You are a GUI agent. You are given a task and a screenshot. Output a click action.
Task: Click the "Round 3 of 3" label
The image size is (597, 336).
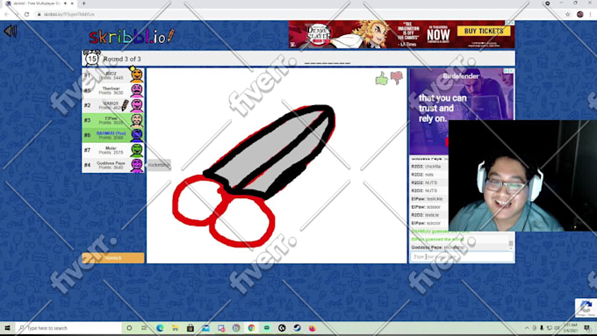pos(122,59)
